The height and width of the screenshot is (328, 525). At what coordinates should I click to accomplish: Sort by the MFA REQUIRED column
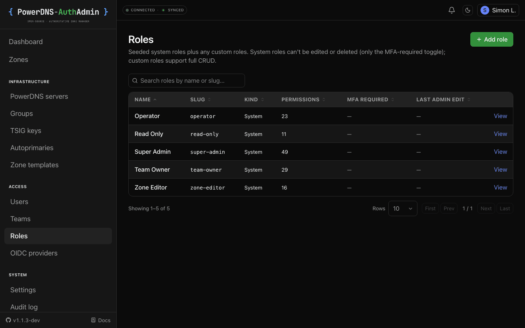[370, 99]
